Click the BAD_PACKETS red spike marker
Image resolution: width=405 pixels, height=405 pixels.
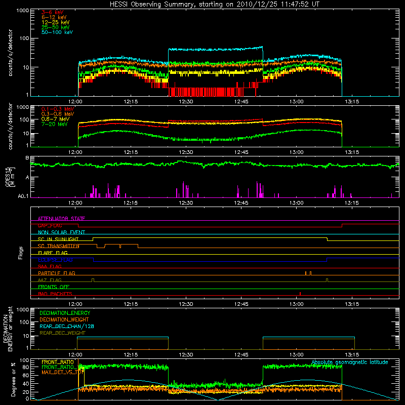point(300,294)
